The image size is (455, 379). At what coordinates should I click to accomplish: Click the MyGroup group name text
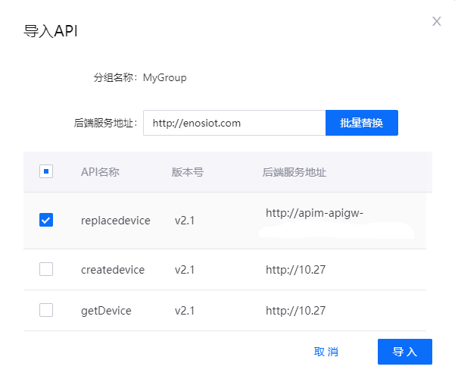[x=164, y=77]
